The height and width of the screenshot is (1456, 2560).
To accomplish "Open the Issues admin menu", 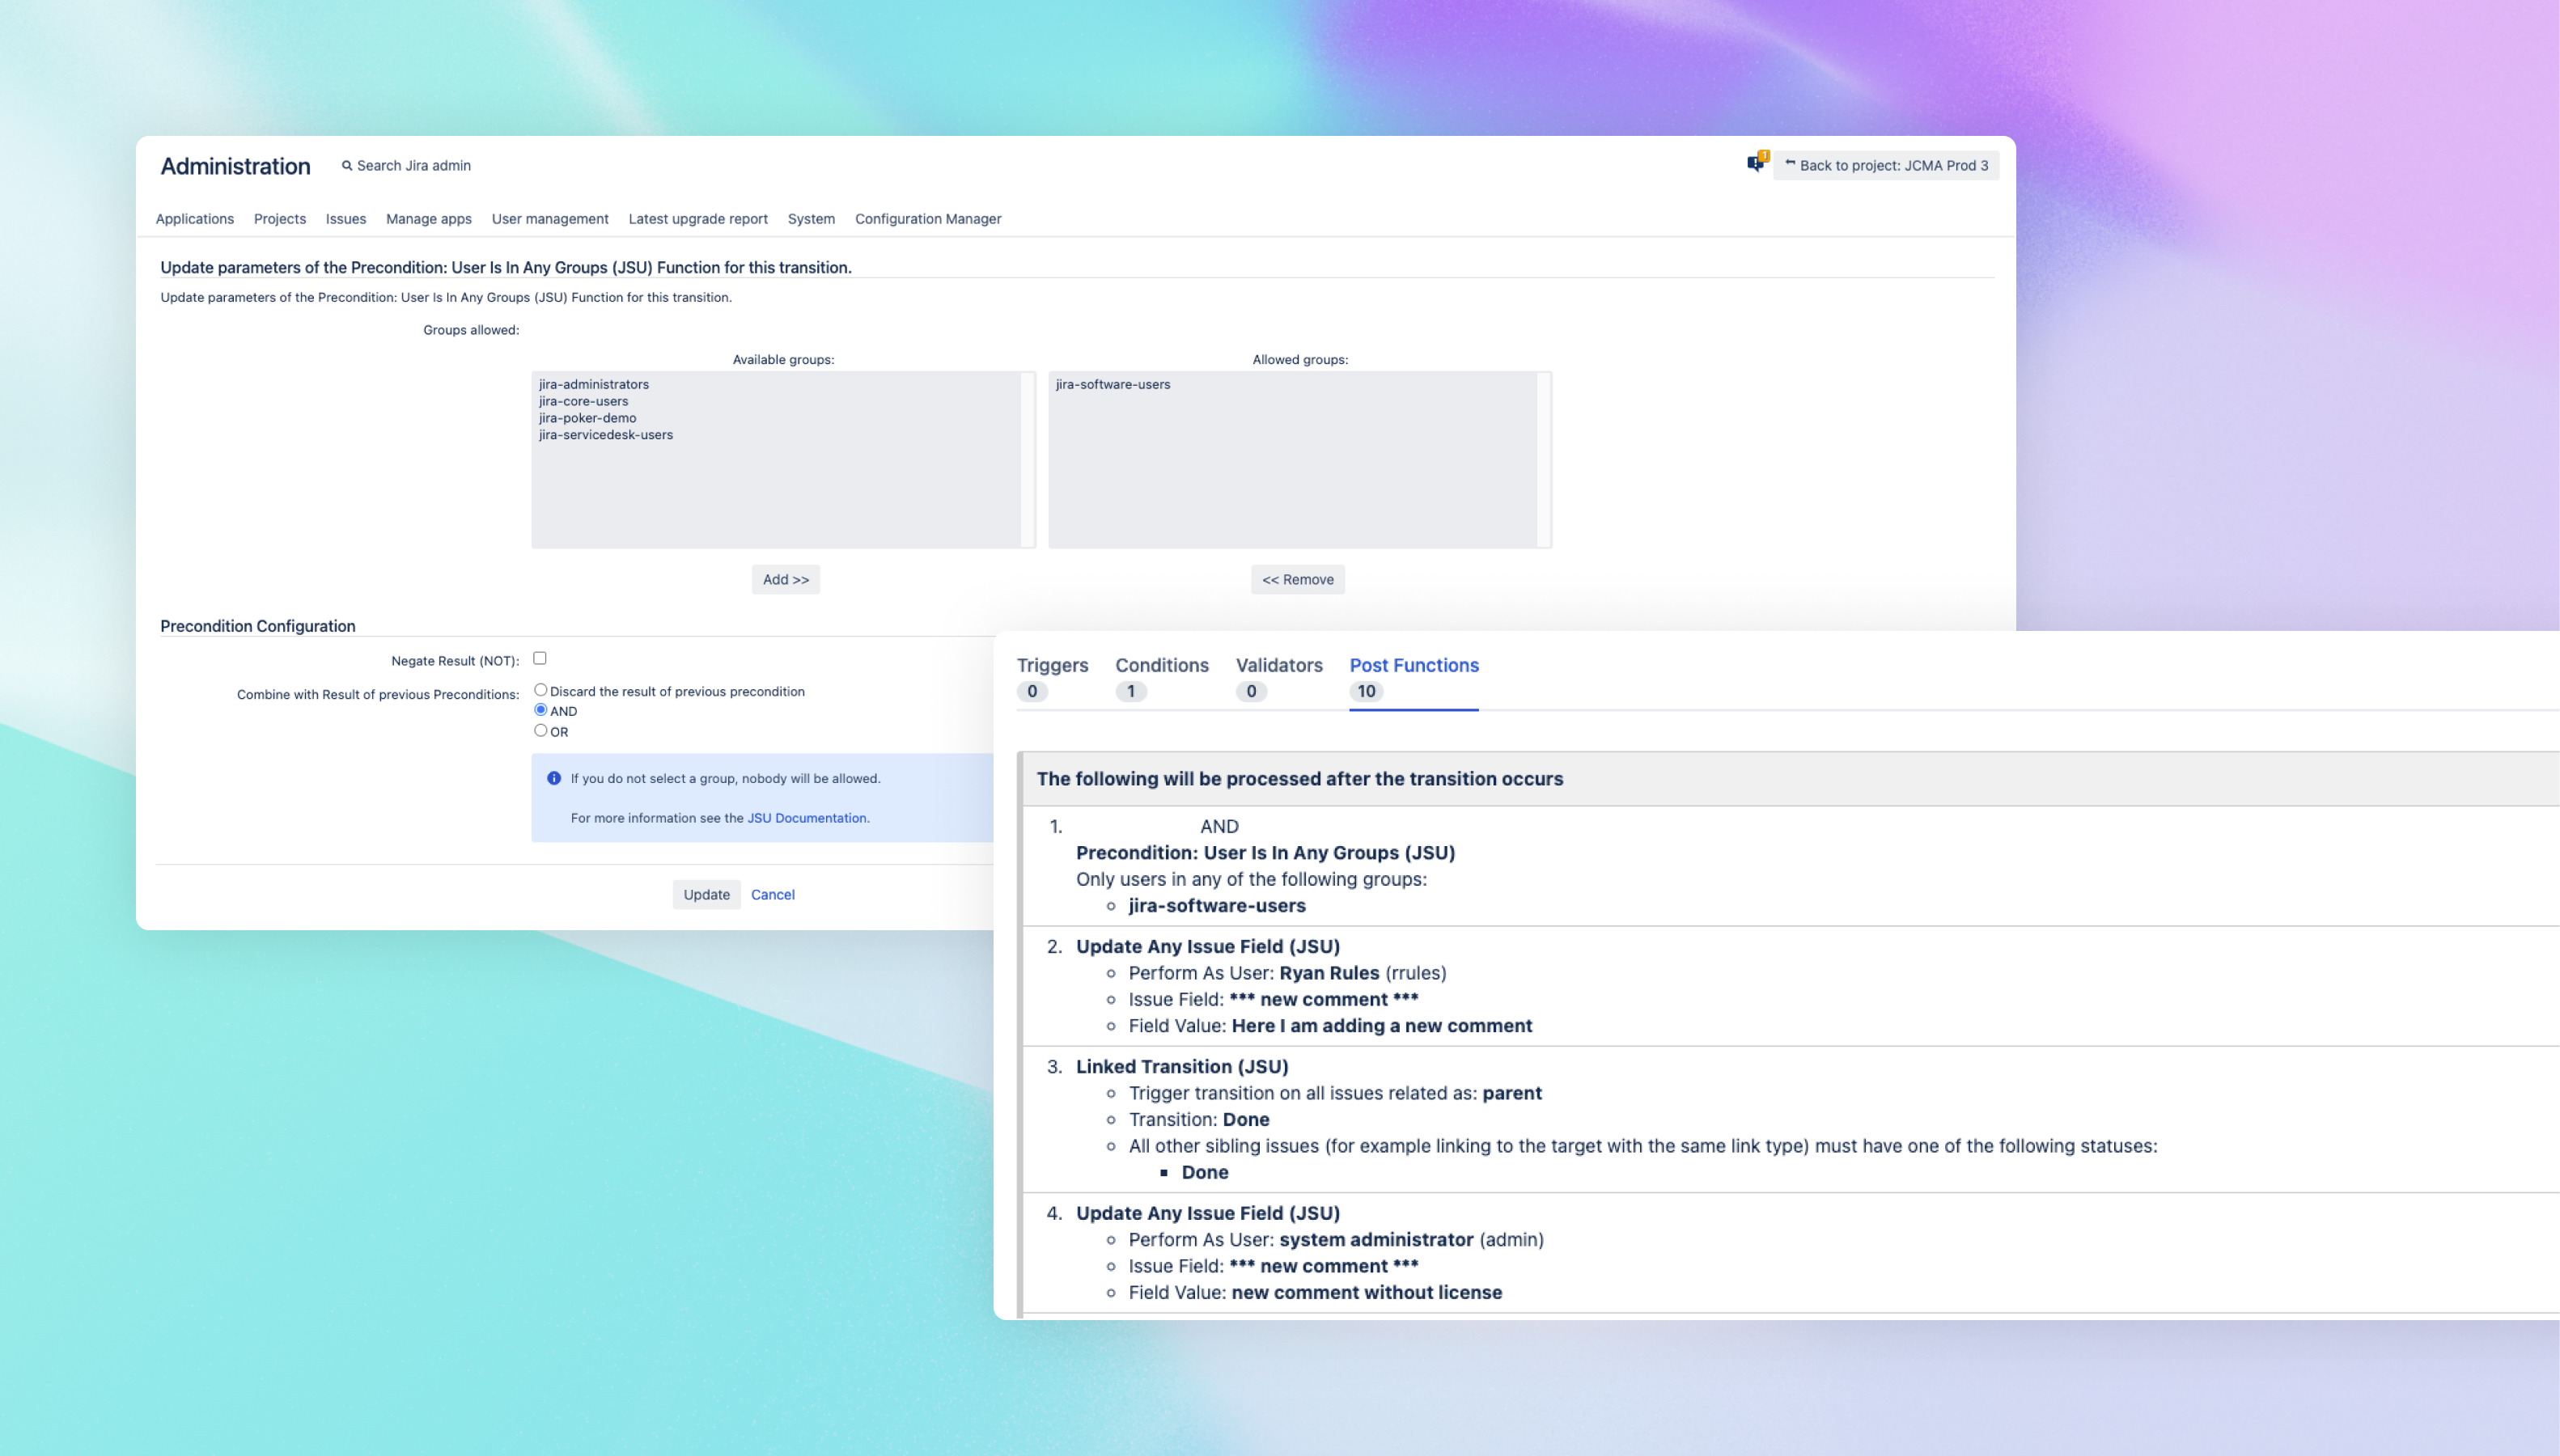I will click(x=345, y=219).
